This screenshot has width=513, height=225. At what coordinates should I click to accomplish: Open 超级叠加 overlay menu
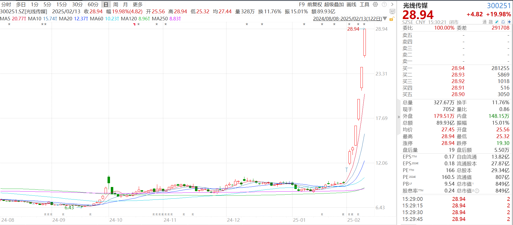(334, 5)
